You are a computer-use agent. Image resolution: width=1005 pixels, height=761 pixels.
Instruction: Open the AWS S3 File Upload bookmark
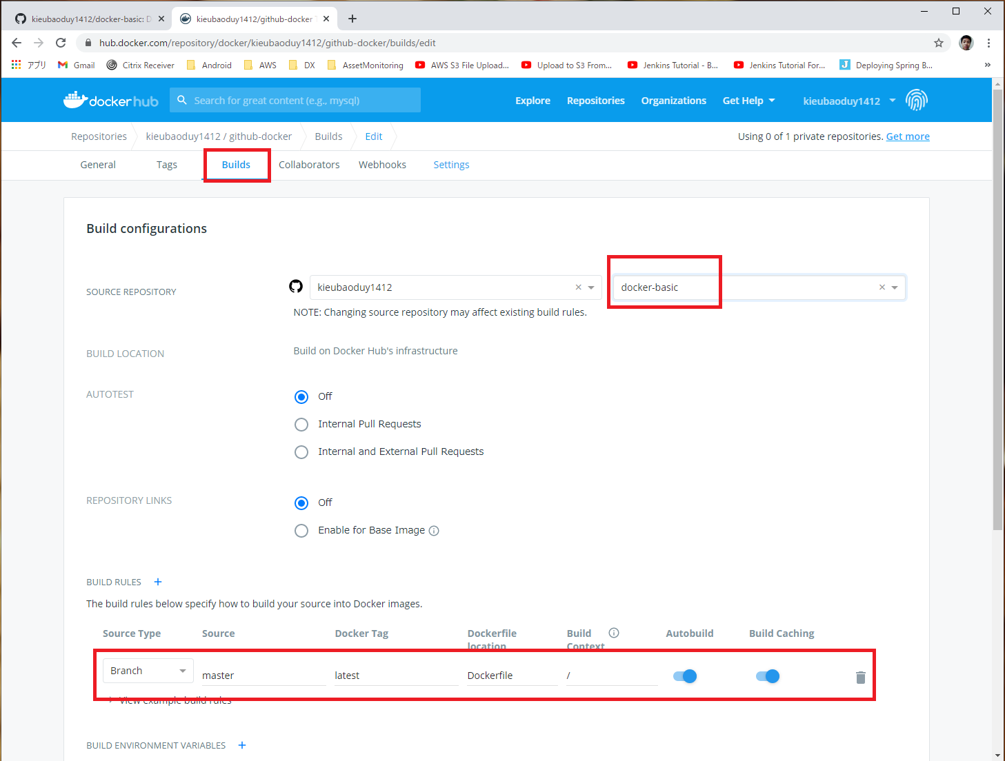click(462, 65)
